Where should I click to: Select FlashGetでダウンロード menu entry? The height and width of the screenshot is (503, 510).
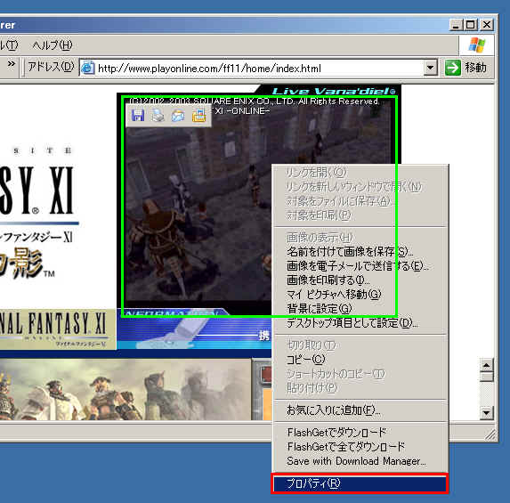click(360, 432)
